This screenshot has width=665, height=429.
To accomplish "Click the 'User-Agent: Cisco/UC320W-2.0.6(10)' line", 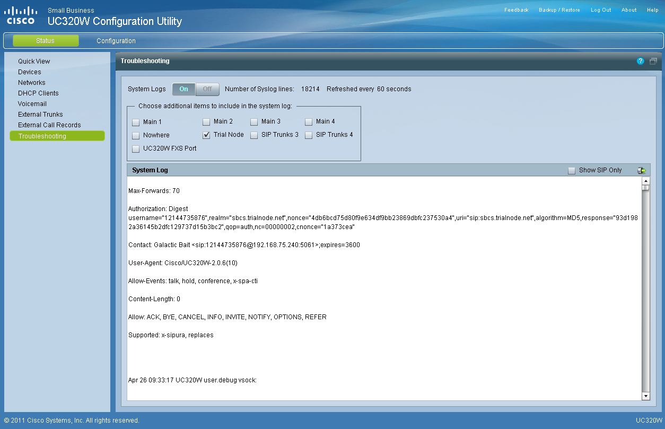I will 182,263.
